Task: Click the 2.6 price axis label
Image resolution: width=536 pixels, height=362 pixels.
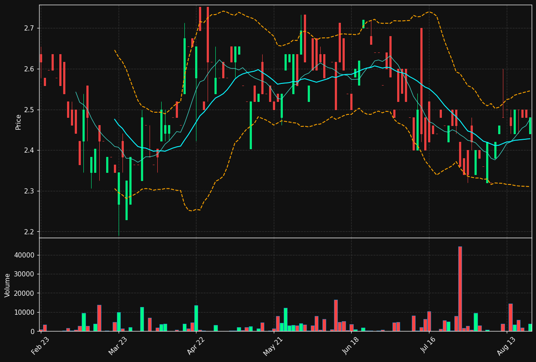Action: [x=30, y=69]
